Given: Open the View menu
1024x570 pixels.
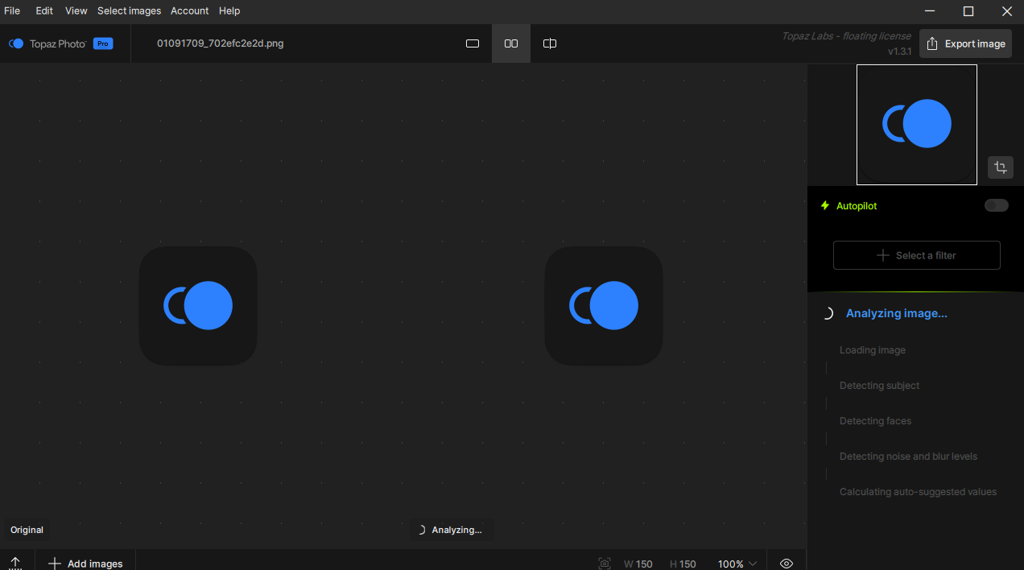Looking at the screenshot, I should pos(76,10).
